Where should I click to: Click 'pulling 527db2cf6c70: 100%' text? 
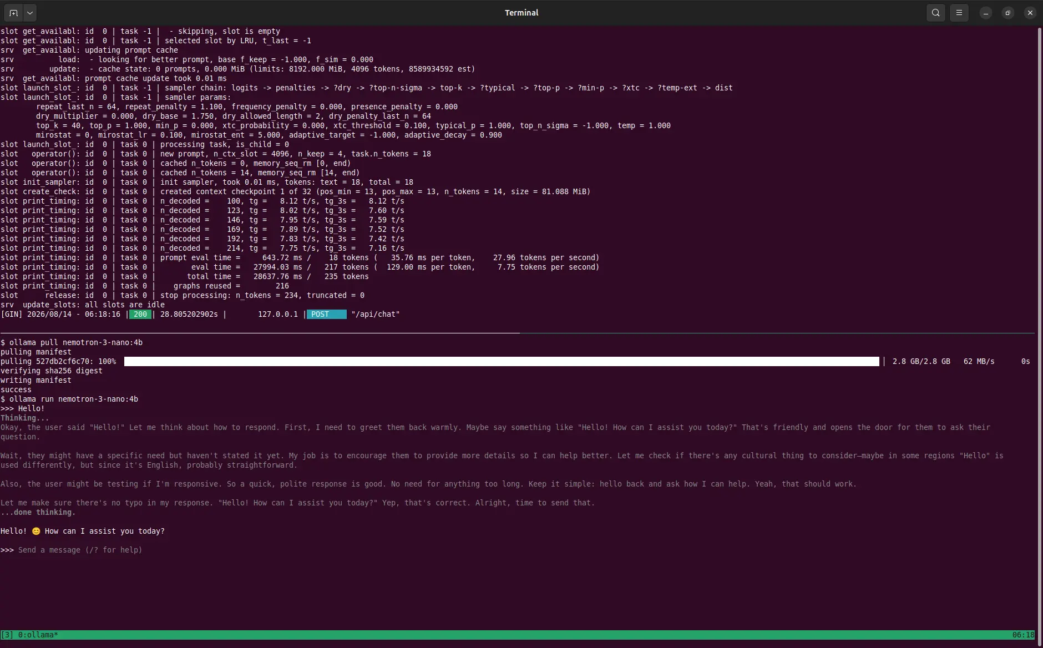(x=58, y=361)
